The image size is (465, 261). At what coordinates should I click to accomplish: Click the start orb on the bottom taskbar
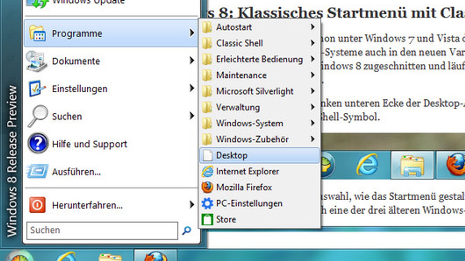pyautogui.click(x=19, y=256)
